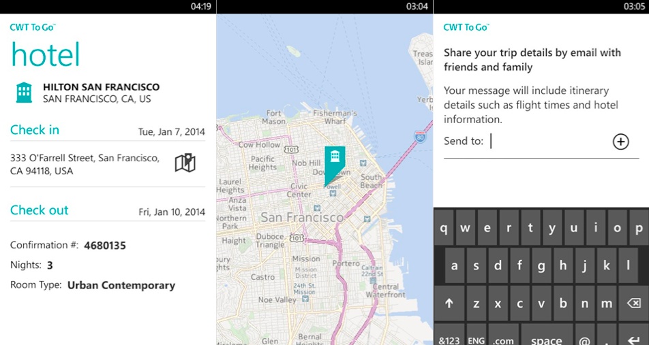Viewport: 649px width, 345px height.
Task: Tap the c key on the keyboard
Action: pyautogui.click(x=519, y=303)
